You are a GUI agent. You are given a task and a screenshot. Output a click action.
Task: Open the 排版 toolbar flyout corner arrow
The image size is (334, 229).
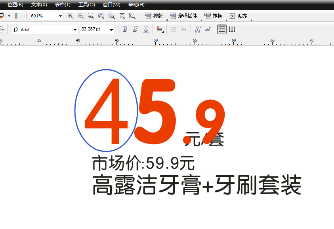167,20
